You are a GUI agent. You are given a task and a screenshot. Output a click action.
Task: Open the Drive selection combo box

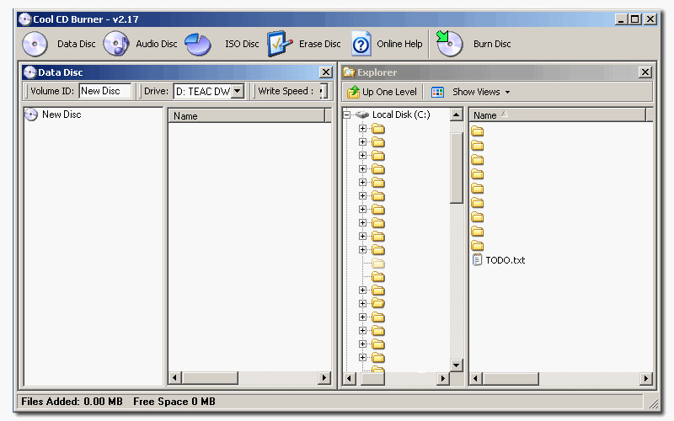209,91
